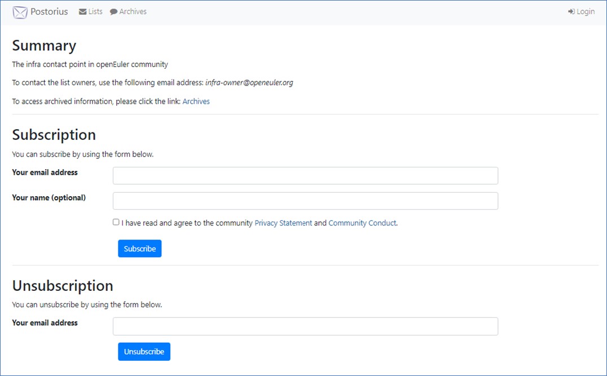This screenshot has height=376, width=607.
Task: Click the sign-in arrow icon beside Login
Action: click(571, 12)
